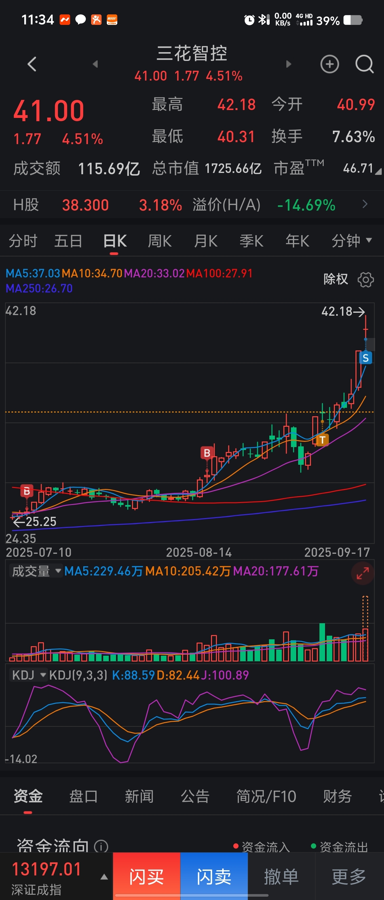Select the 日K chart tab
Viewport: 384px width, 900px height.
[115, 241]
